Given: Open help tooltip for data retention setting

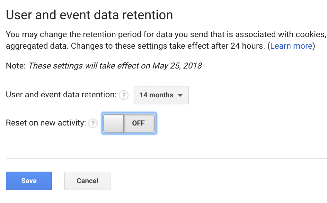Looking at the screenshot, I should tap(124, 95).
